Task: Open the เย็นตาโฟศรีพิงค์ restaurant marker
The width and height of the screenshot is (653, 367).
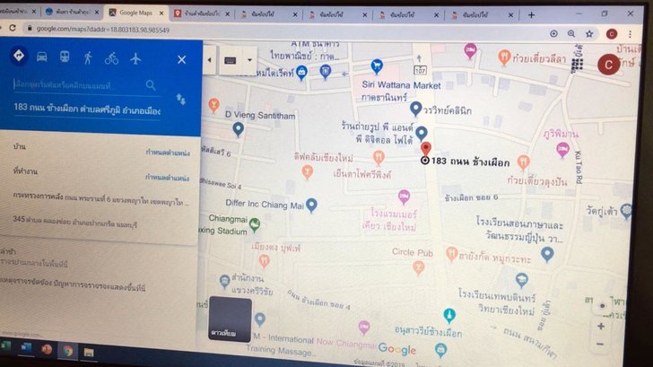Action: (x=379, y=157)
